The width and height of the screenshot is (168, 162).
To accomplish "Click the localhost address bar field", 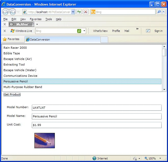I will coord(47,12).
